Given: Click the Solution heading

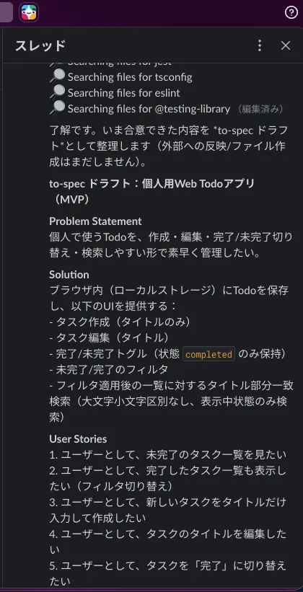Looking at the screenshot, I should [69, 275].
